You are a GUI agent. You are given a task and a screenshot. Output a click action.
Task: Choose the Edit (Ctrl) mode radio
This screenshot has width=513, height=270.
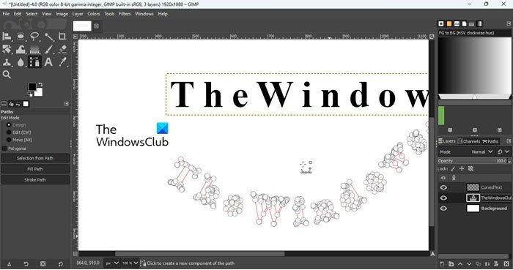[9, 132]
